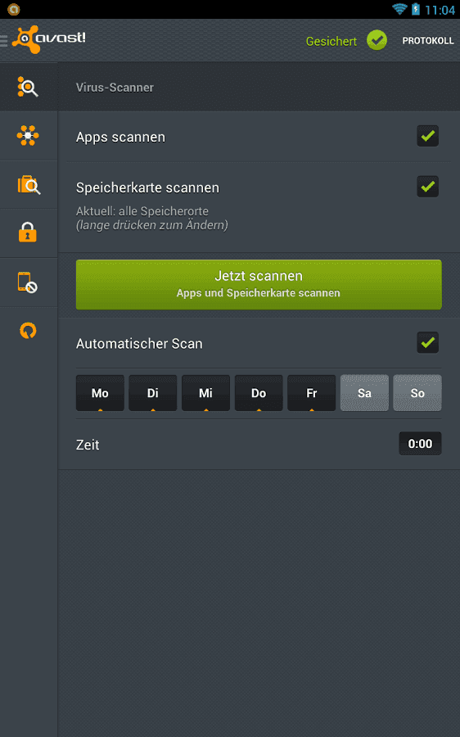Open the orange circular anti-theft icon
This screenshot has width=460, height=737.
click(x=28, y=331)
